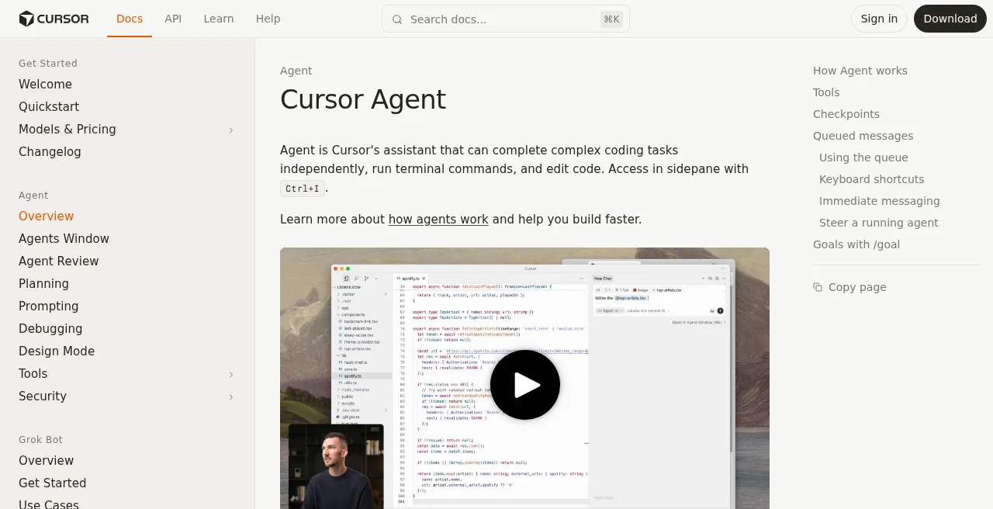Open the Planning page
The width and height of the screenshot is (993, 509).
coord(43,284)
